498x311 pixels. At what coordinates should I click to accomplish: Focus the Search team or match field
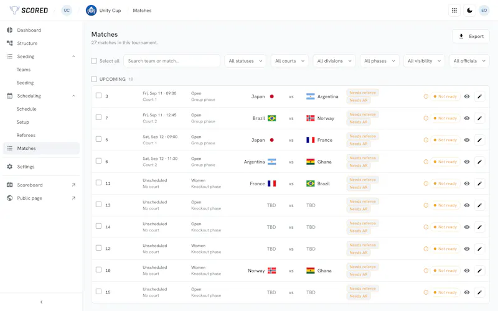pyautogui.click(x=172, y=61)
